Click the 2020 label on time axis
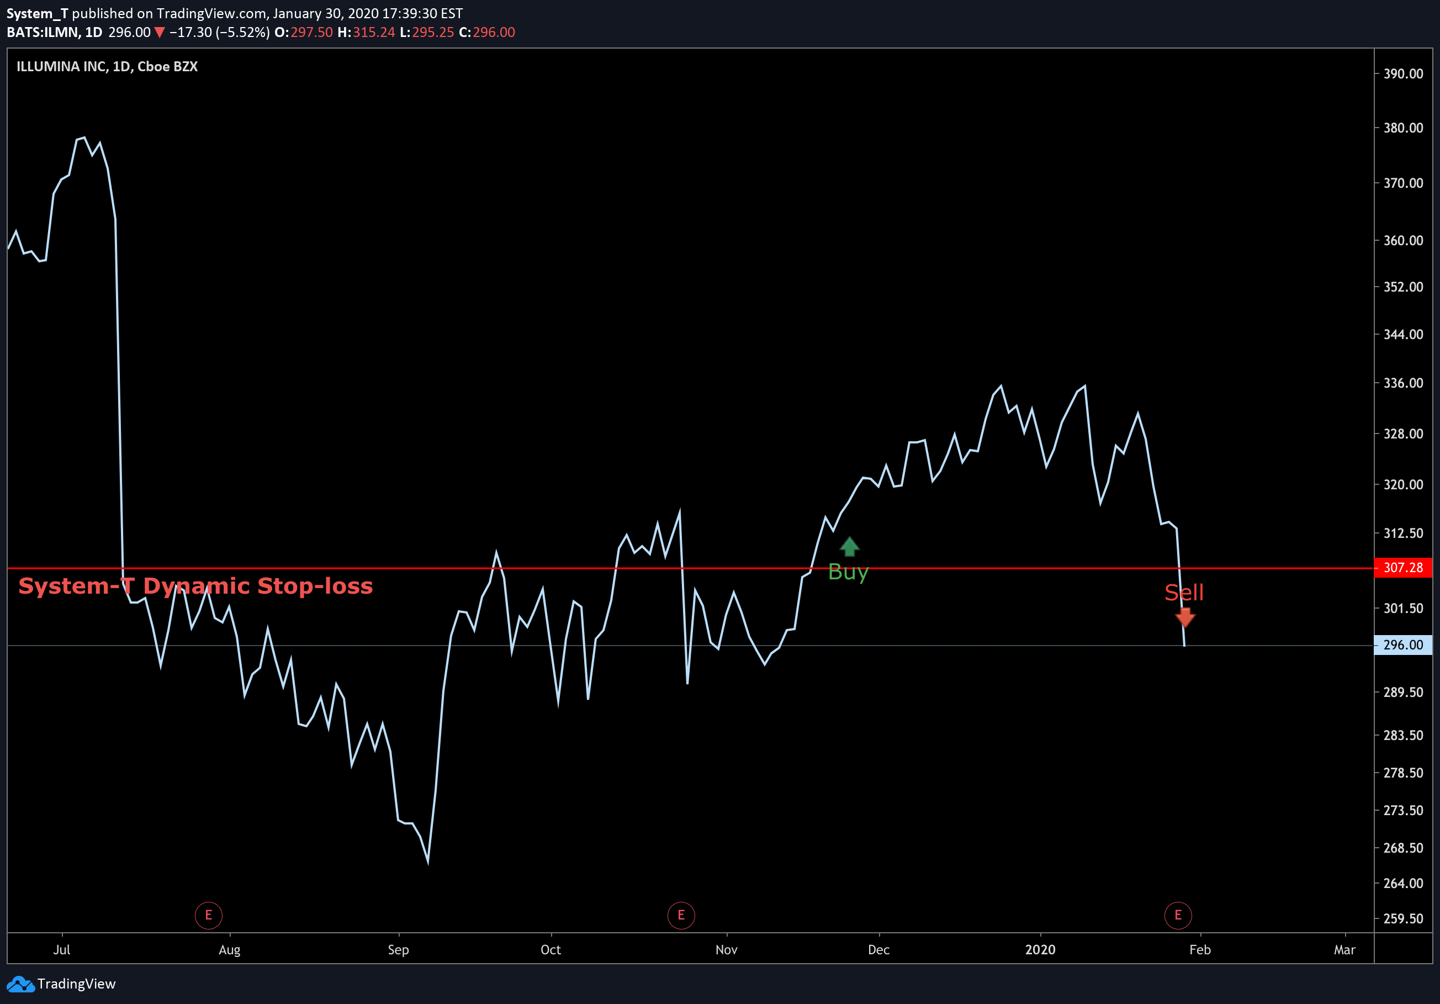 tap(1040, 949)
